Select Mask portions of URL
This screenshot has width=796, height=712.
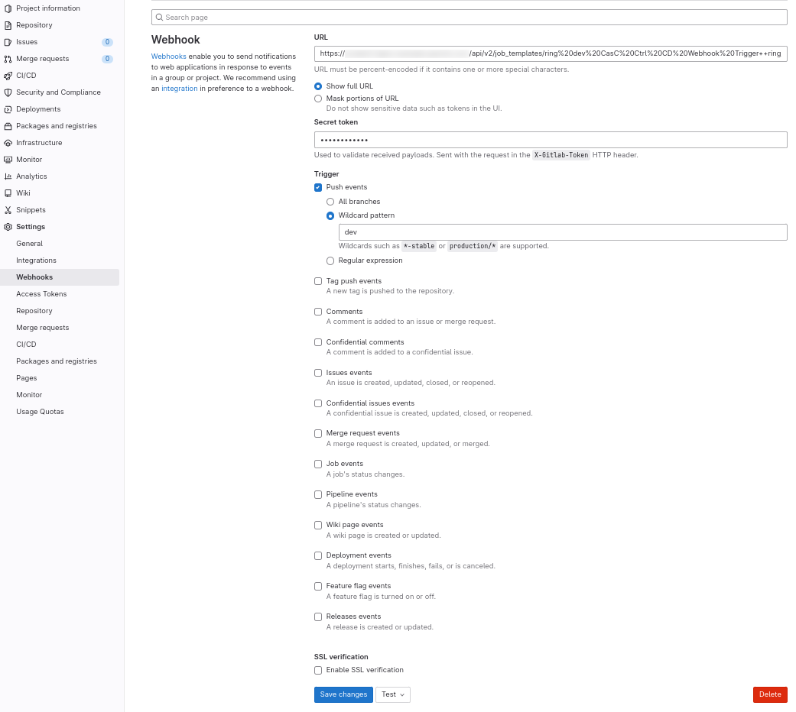click(x=318, y=99)
